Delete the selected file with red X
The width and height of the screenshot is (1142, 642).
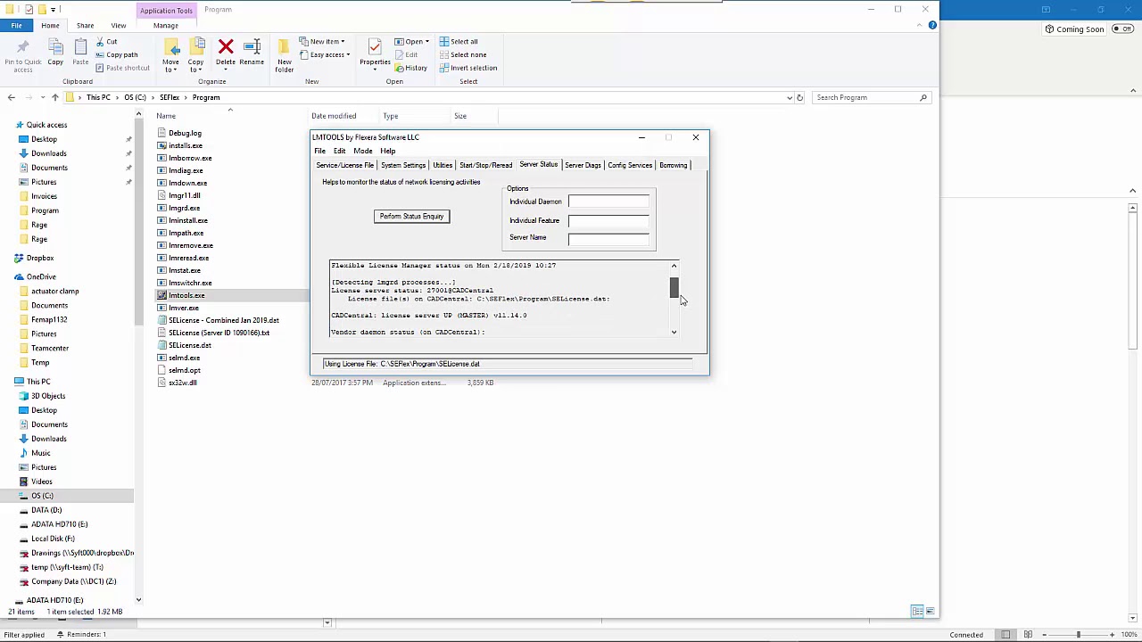[x=226, y=52]
